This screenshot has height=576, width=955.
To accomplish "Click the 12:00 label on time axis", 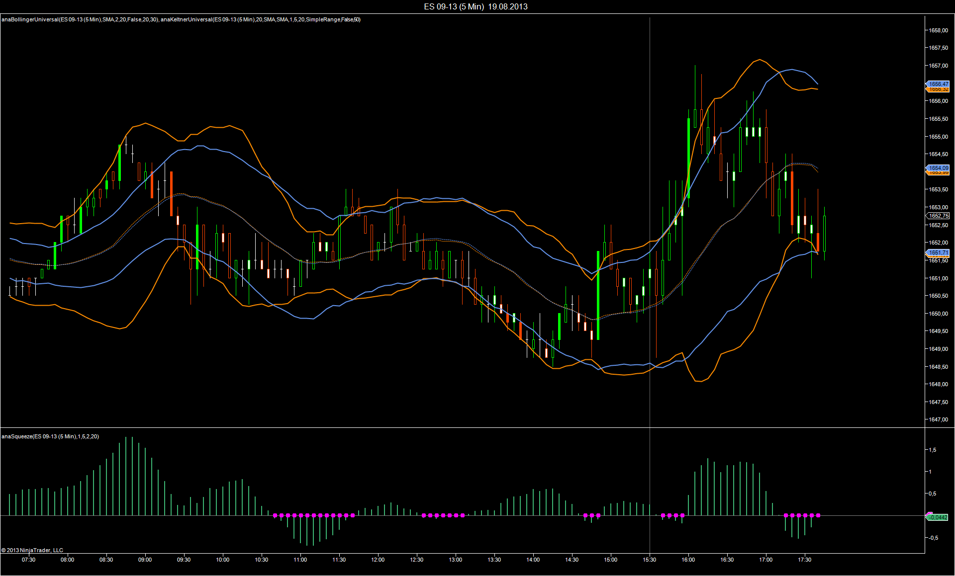I will (378, 560).
